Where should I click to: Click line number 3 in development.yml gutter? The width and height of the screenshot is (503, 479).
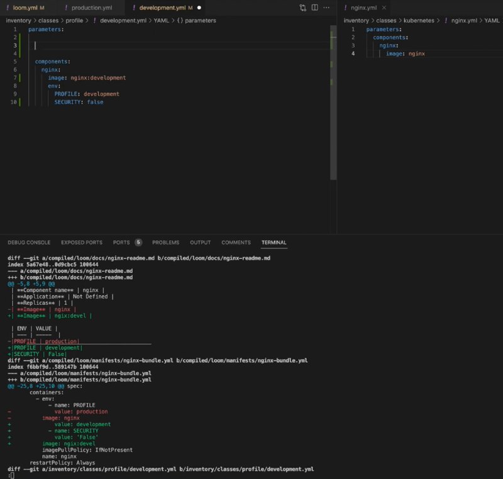[x=14, y=45]
